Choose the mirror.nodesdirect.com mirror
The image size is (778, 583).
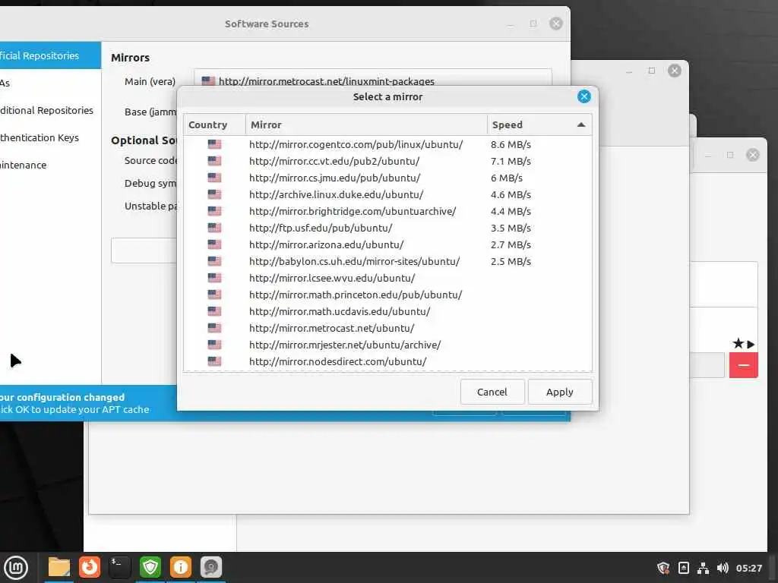[387, 361]
